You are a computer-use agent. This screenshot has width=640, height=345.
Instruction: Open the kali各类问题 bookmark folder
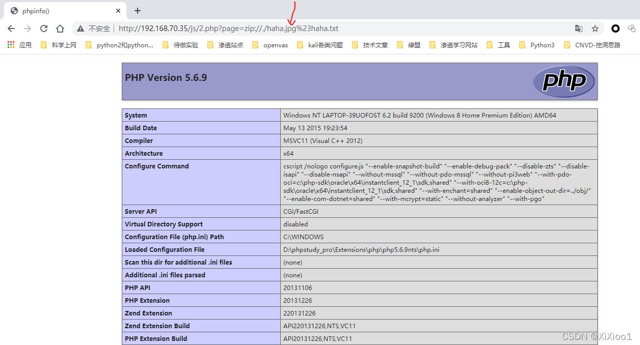point(319,45)
